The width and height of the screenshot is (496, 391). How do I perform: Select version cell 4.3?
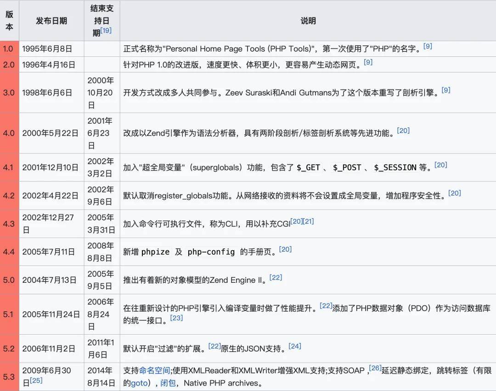click(9, 224)
